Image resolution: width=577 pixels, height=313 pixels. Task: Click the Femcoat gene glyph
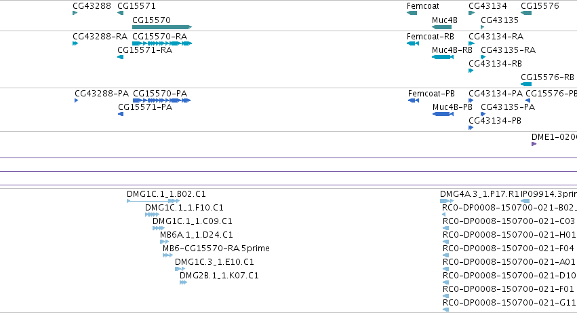(x=412, y=14)
